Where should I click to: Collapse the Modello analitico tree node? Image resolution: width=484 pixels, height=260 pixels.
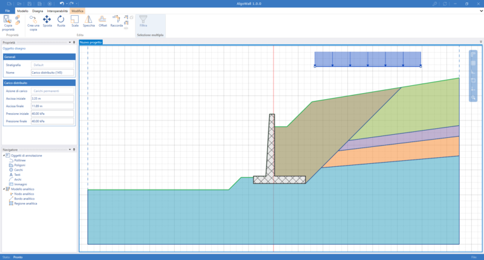(4, 189)
